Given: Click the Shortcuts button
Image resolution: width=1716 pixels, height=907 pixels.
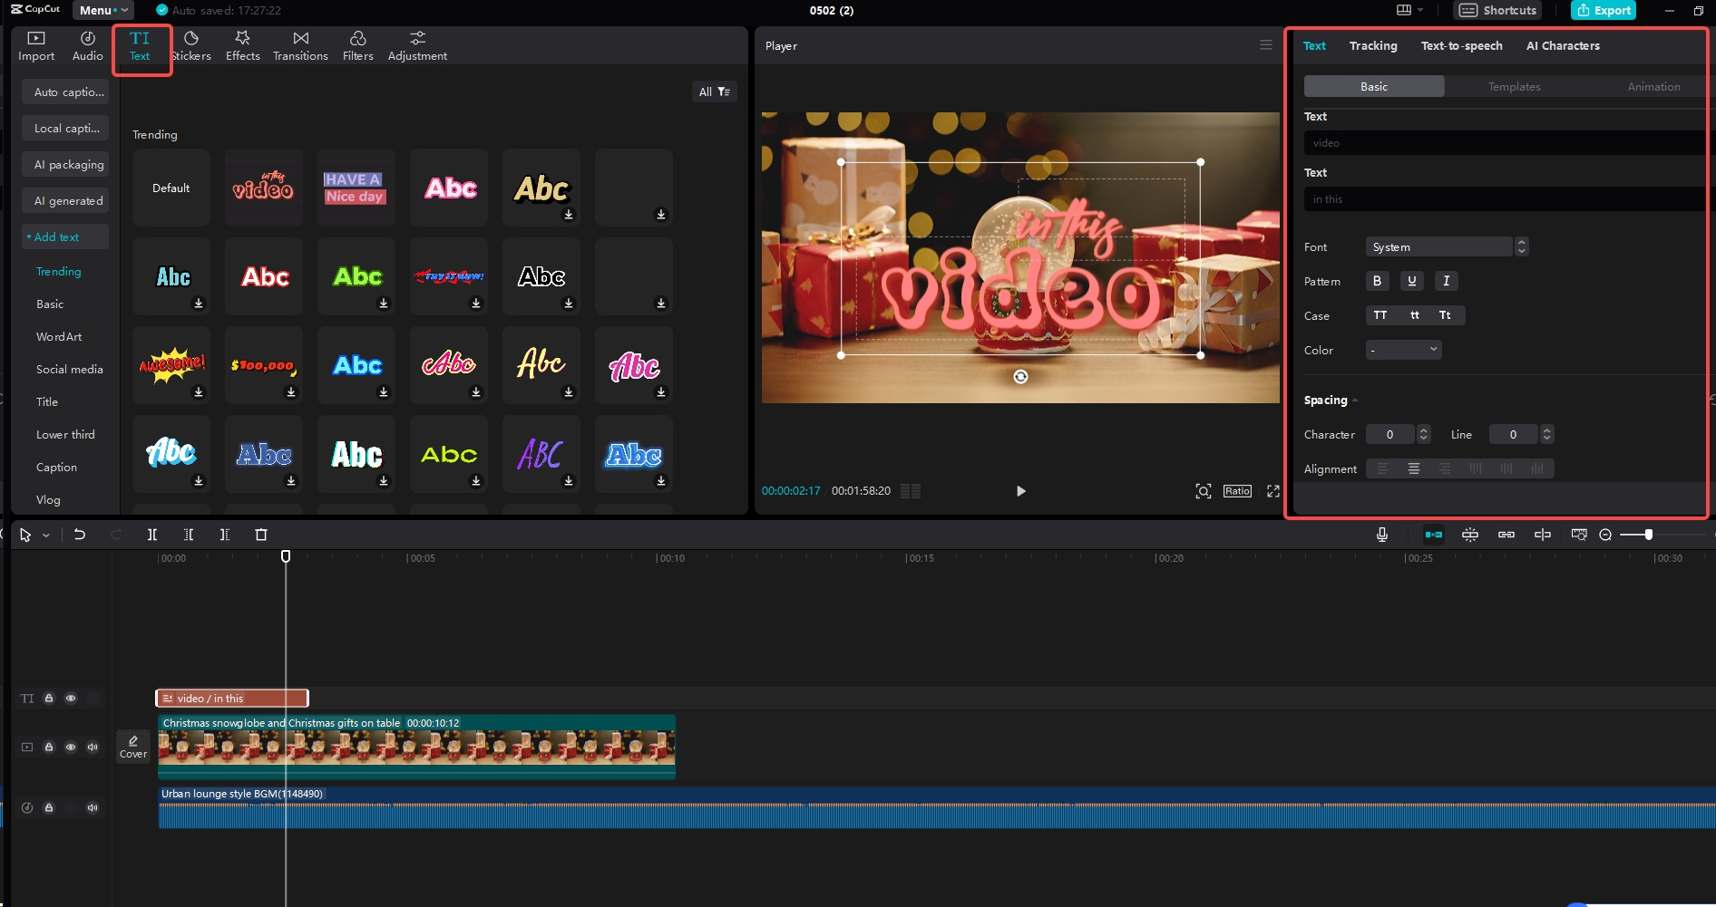Looking at the screenshot, I should coord(1497,10).
